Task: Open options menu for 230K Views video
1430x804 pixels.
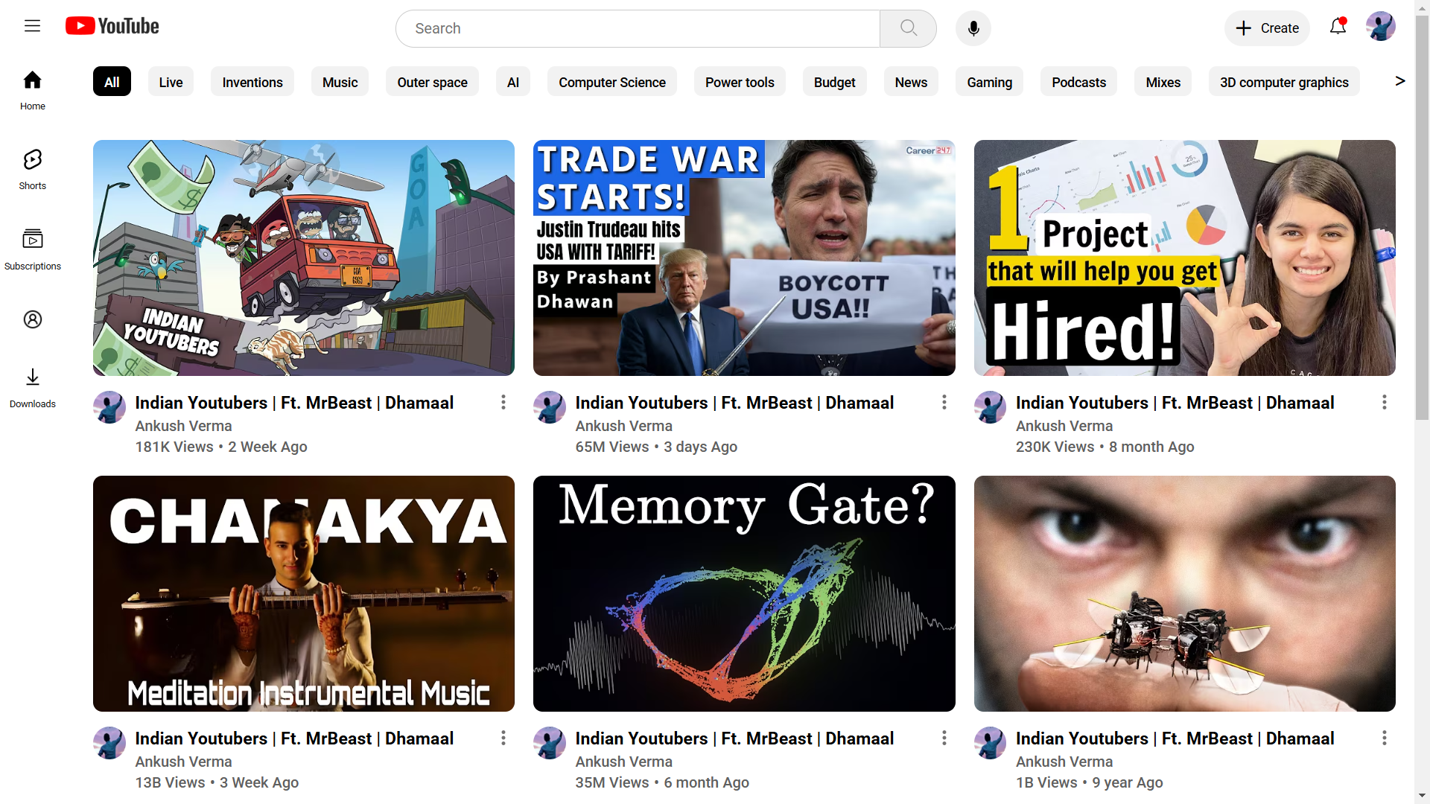Action: [1384, 402]
